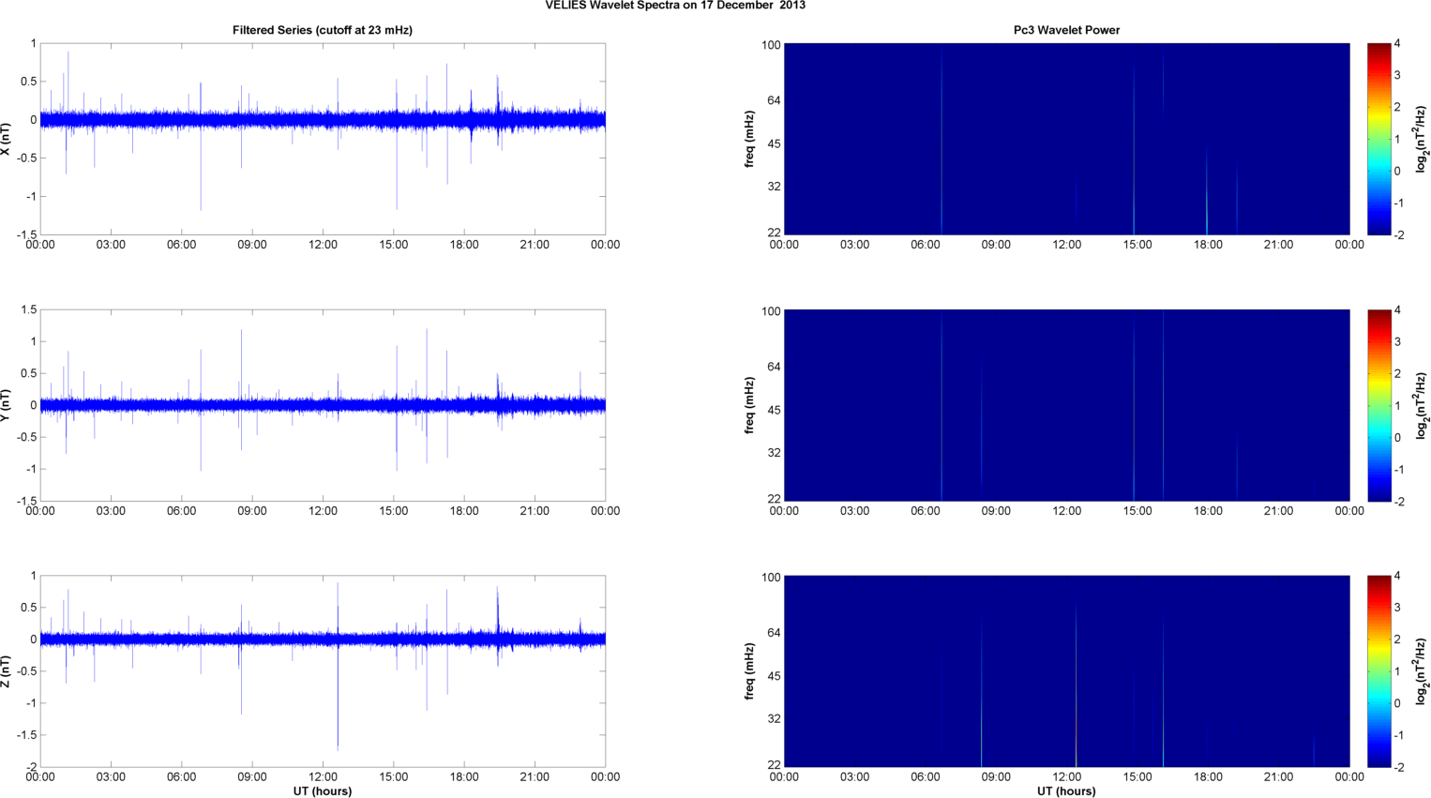Open the Y-component Pc3 wavelet power spectrogram
This screenshot has width=1431, height=798.
click(x=1066, y=405)
